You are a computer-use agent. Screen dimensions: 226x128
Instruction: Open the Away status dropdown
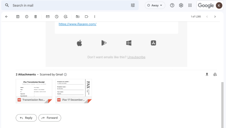(x=155, y=5)
